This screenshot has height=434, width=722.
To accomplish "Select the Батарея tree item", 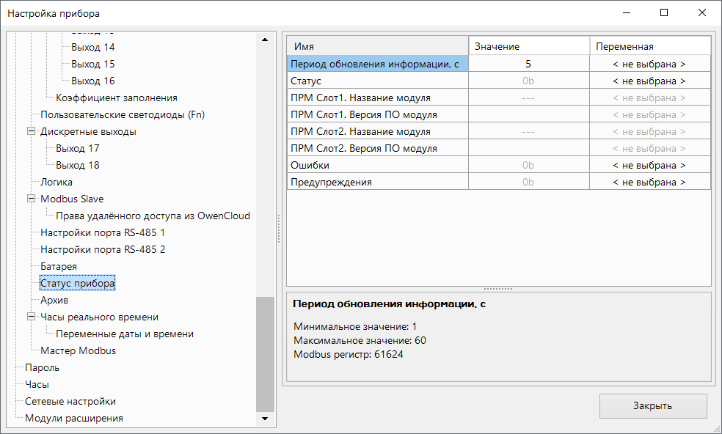I will click(x=59, y=267).
